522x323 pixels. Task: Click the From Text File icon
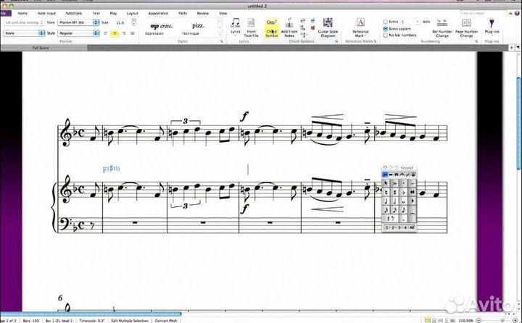click(252, 28)
